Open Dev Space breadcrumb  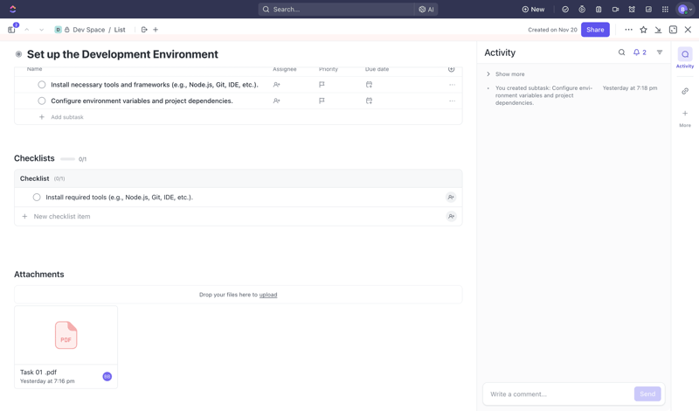[x=89, y=30]
